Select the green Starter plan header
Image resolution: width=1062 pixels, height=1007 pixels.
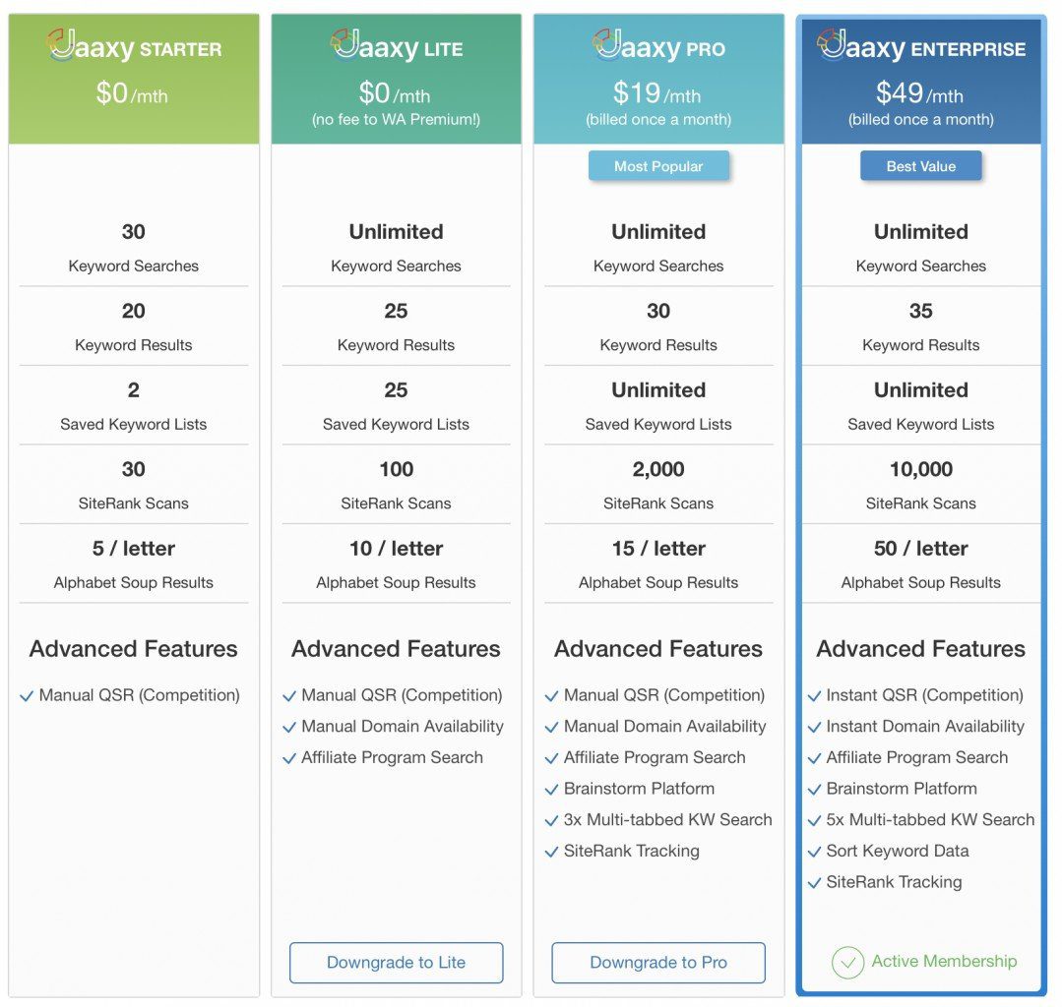click(x=134, y=79)
